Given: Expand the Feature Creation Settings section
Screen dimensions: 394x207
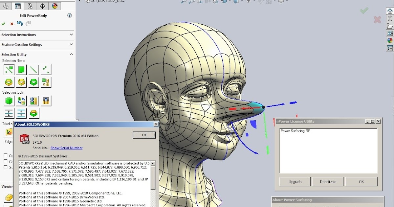Looking at the screenshot, I should coord(71,45).
